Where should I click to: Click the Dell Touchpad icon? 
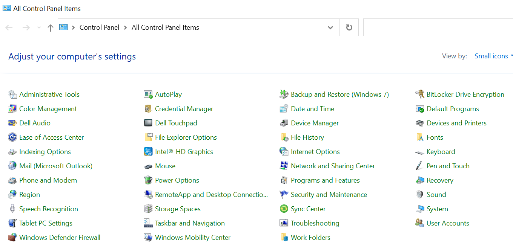148,123
